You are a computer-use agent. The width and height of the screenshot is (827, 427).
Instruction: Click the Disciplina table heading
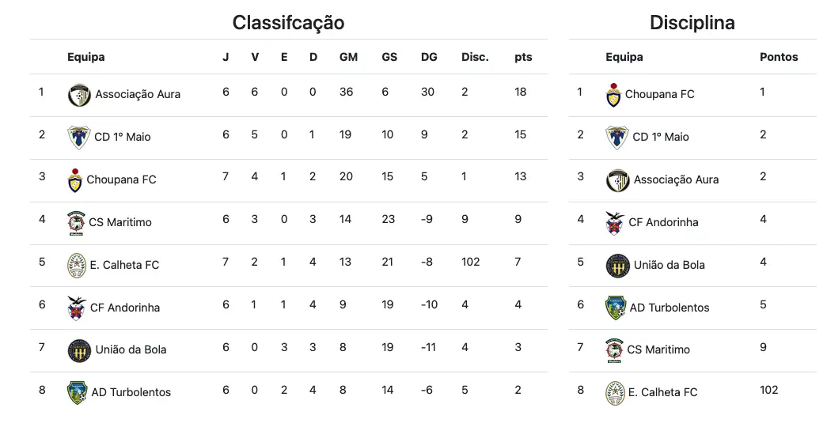tap(692, 23)
